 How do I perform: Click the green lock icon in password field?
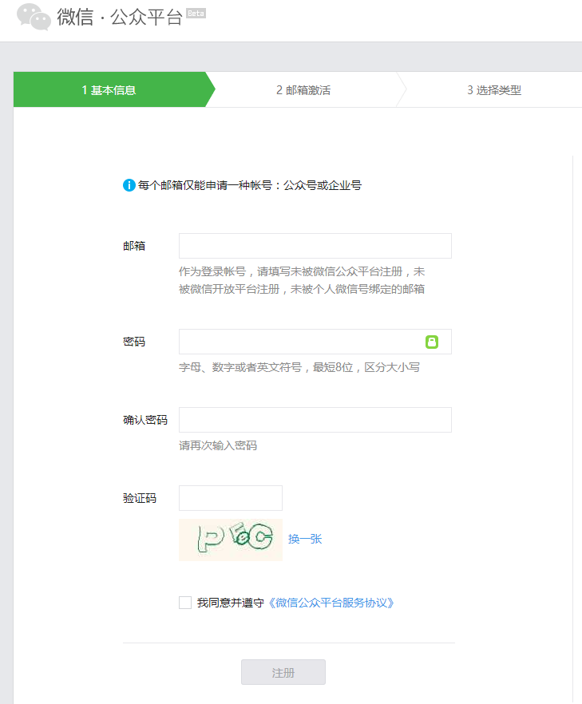[x=432, y=342]
